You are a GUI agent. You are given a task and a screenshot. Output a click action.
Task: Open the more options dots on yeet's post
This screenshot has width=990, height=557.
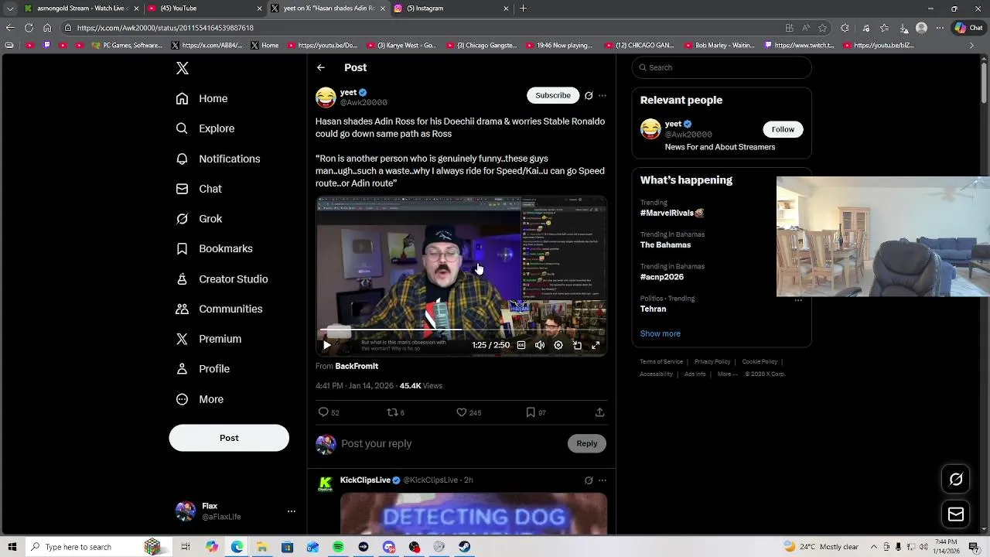[x=603, y=96]
